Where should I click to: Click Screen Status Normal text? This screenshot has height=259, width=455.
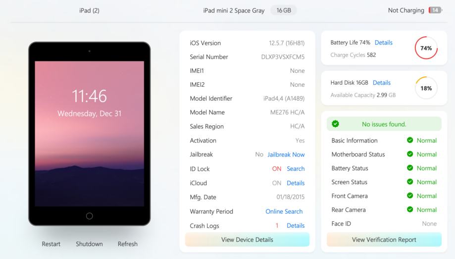coord(427,182)
